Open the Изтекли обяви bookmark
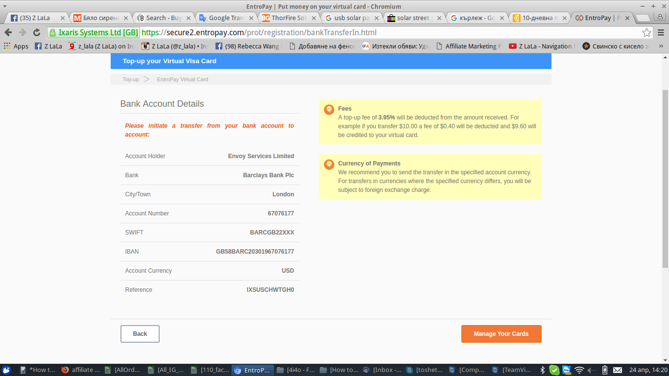Image resolution: width=669 pixels, height=376 pixels. [396, 47]
